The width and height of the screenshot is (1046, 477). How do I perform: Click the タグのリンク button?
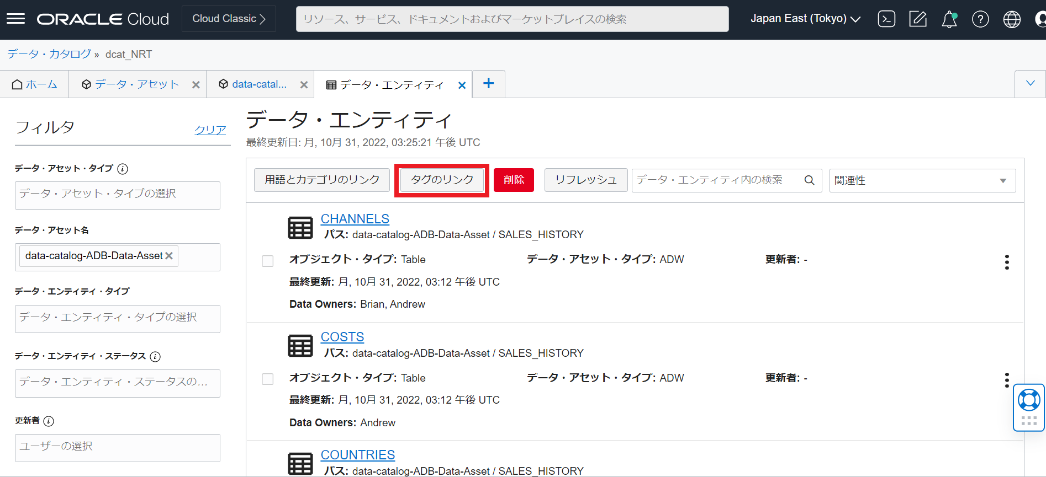442,180
